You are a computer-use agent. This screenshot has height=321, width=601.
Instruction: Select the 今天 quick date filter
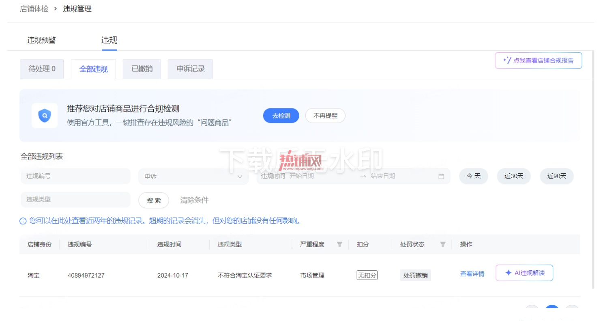[473, 176]
